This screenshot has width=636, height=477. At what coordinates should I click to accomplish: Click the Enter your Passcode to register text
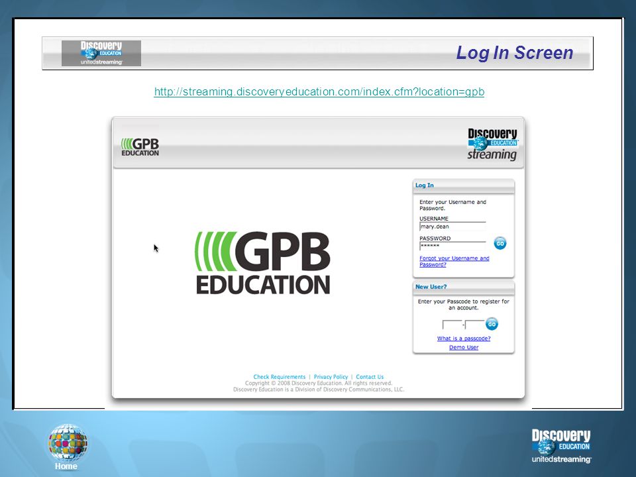tap(464, 305)
